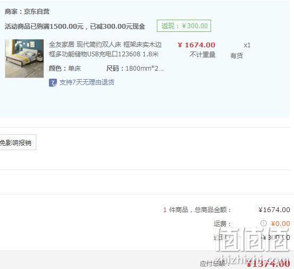Click the 京东自营 merchant name

pos(37,12)
